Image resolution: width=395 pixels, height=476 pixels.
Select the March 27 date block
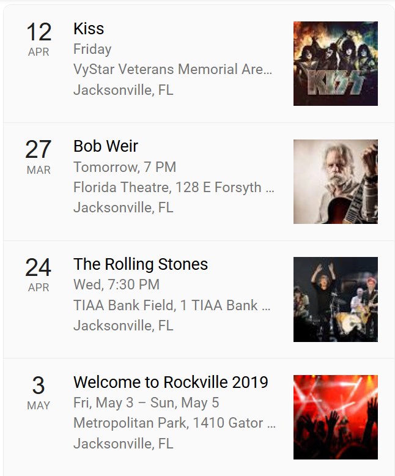pos(39,157)
